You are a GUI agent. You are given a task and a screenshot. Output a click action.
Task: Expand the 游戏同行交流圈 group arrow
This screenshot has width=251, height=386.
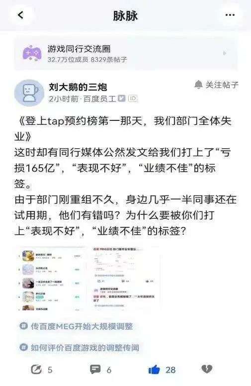click(224, 53)
